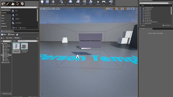173x97 pixels.
Task: Click Game in breadcrumb path
Action: pos(10,38)
